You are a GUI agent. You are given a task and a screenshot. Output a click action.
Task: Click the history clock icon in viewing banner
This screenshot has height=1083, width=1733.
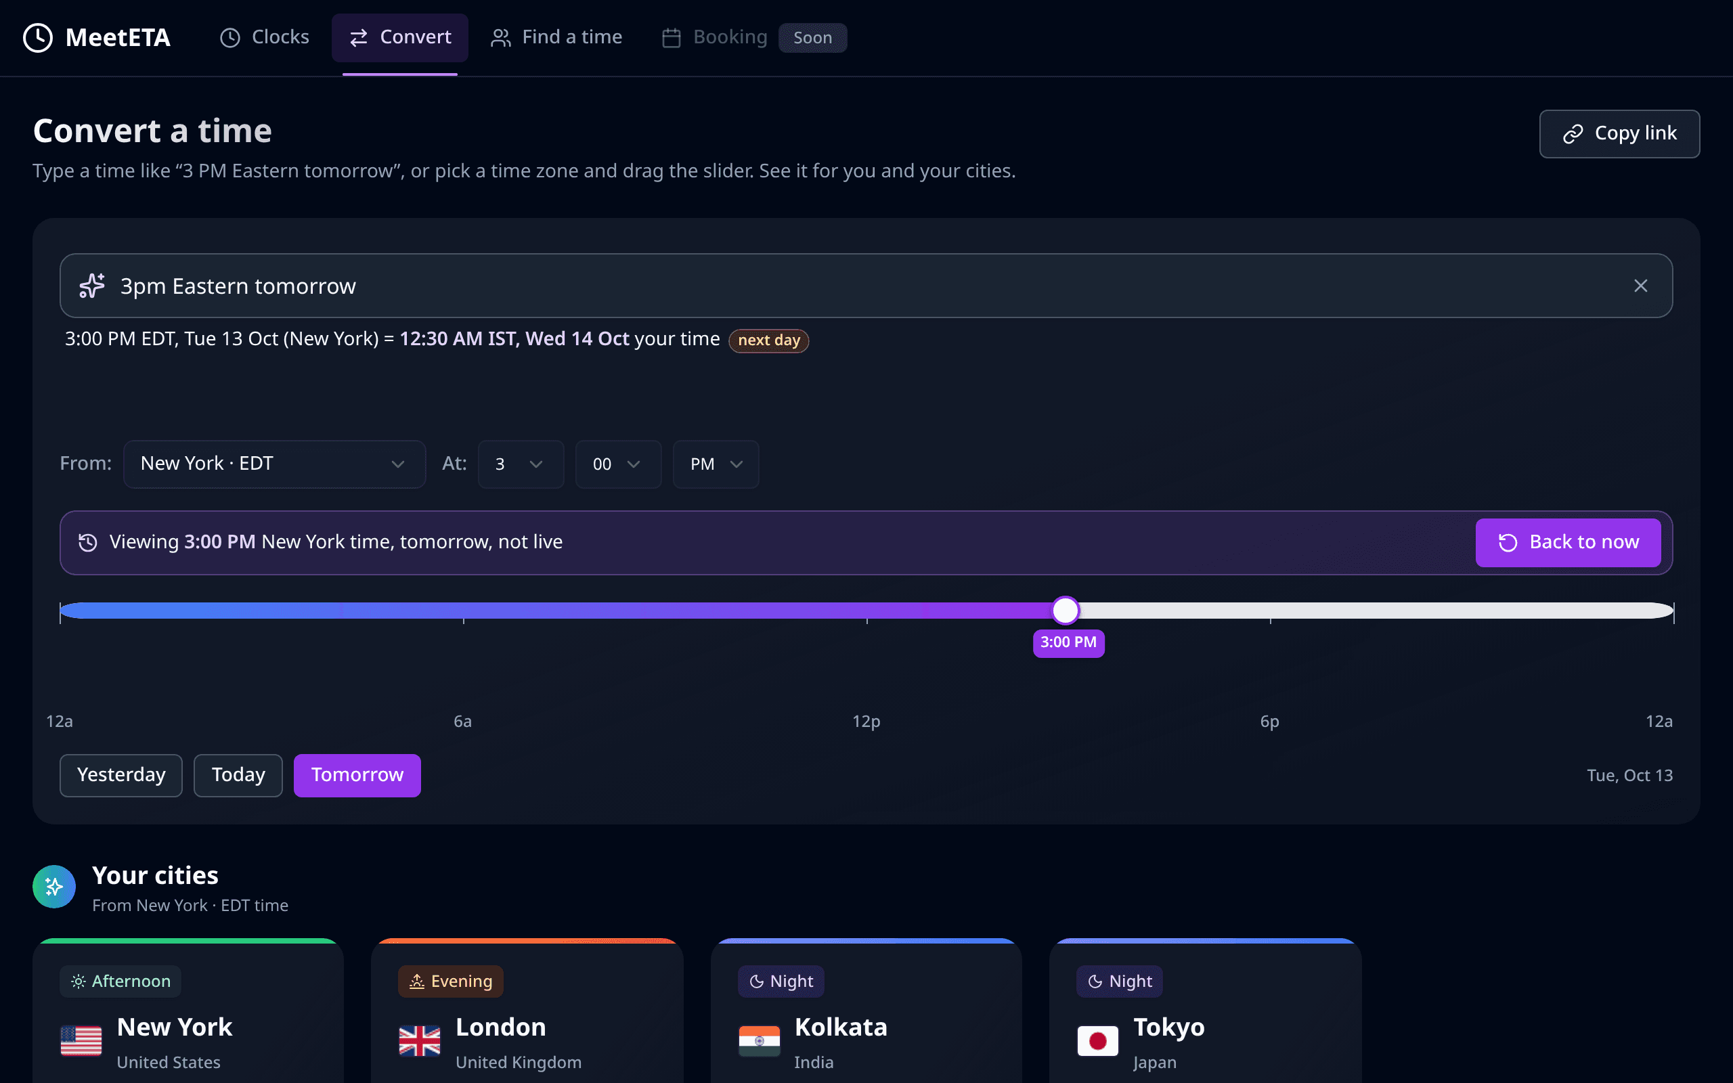(x=87, y=542)
